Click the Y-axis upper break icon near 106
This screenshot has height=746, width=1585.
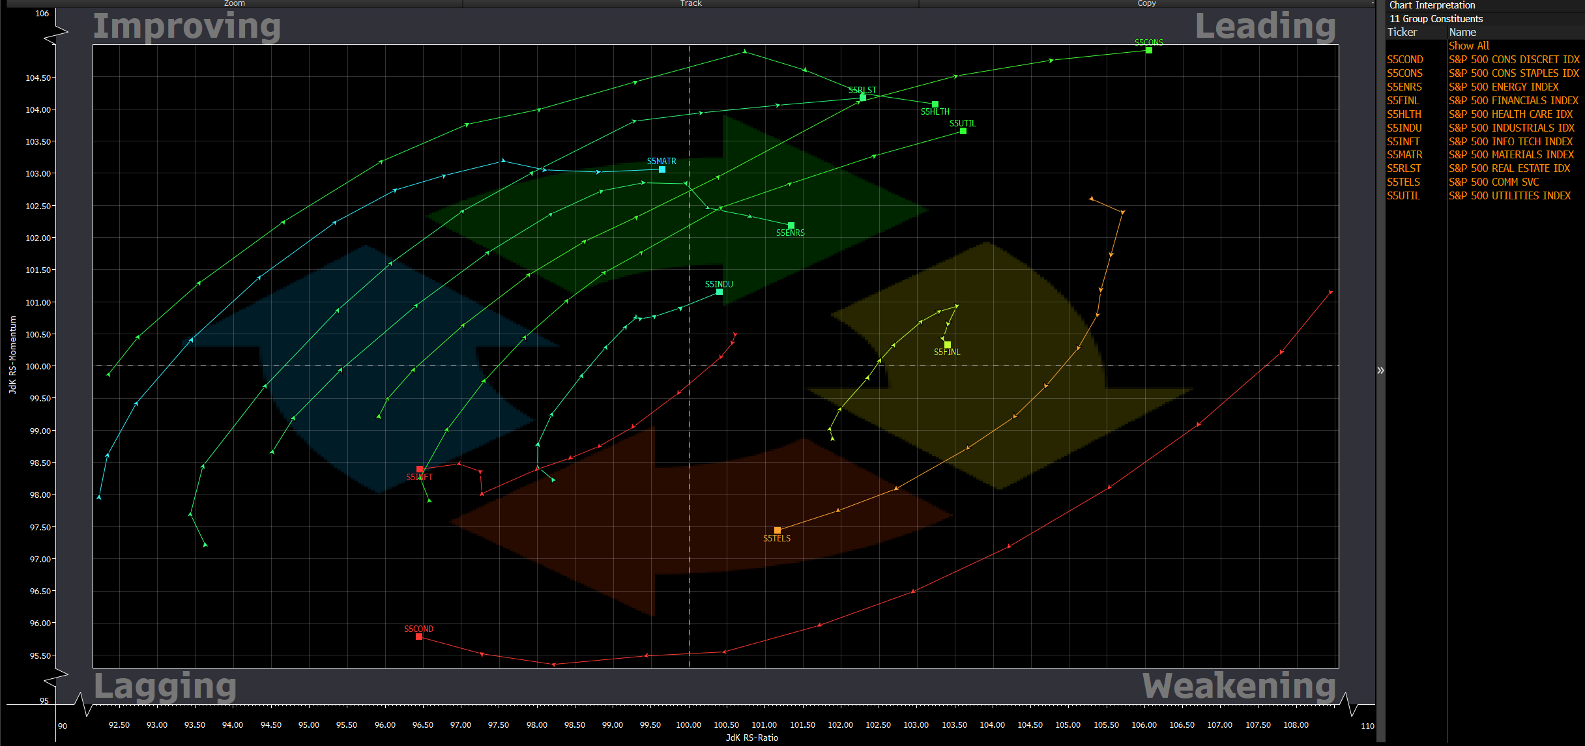(56, 35)
